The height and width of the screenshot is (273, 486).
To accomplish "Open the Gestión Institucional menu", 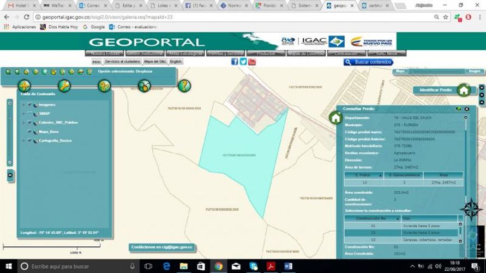I will (x=145, y=54).
